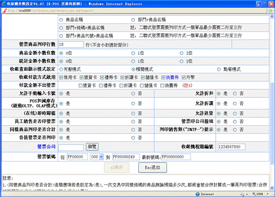Click the scroll up arrow
The height and width of the screenshot is (197, 275).
point(272,17)
